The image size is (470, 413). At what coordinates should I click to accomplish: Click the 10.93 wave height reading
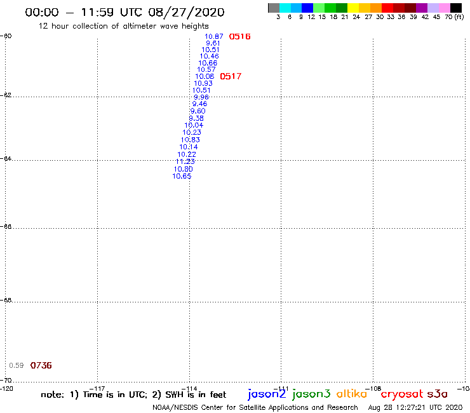203,83
